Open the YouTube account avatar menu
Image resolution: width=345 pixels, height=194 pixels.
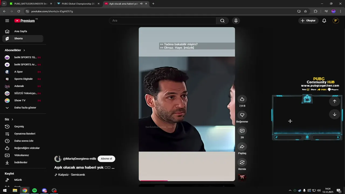336,21
